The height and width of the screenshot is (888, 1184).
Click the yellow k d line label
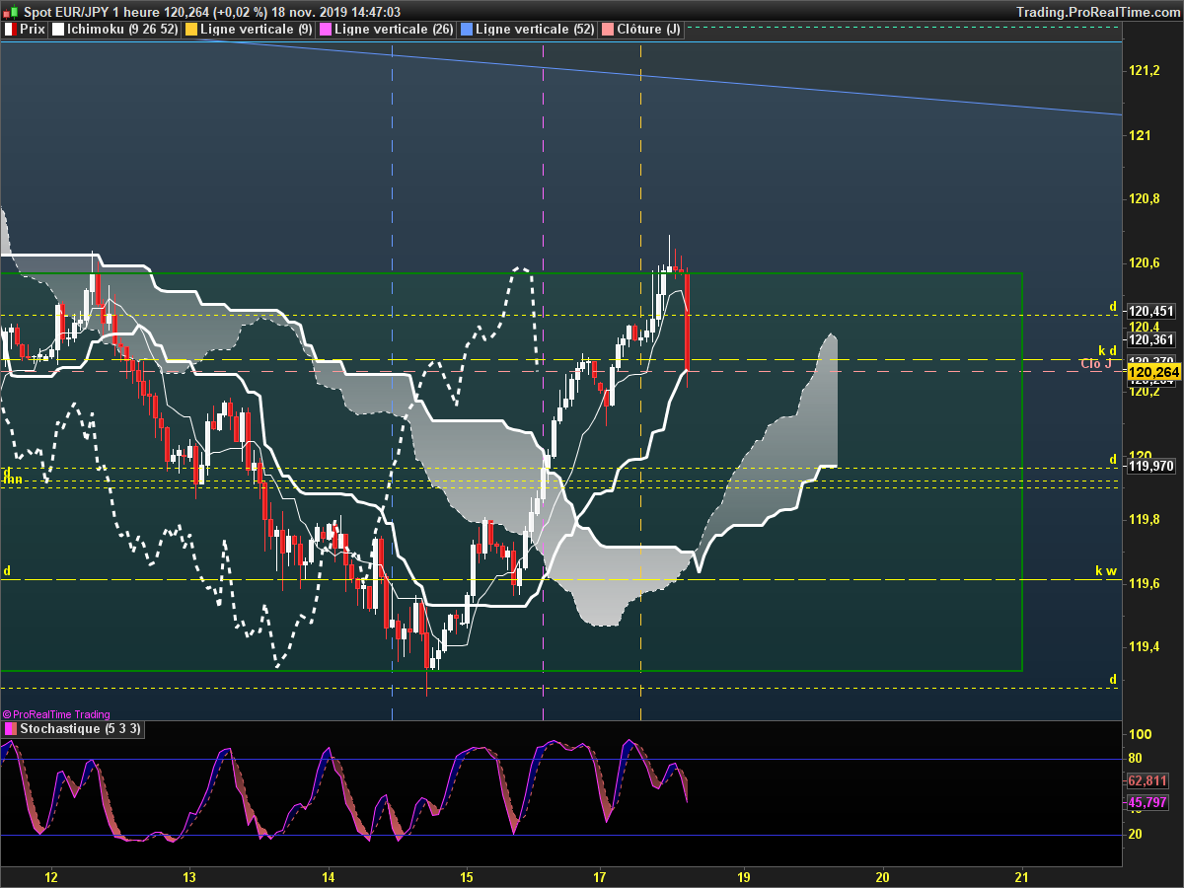click(x=1108, y=350)
